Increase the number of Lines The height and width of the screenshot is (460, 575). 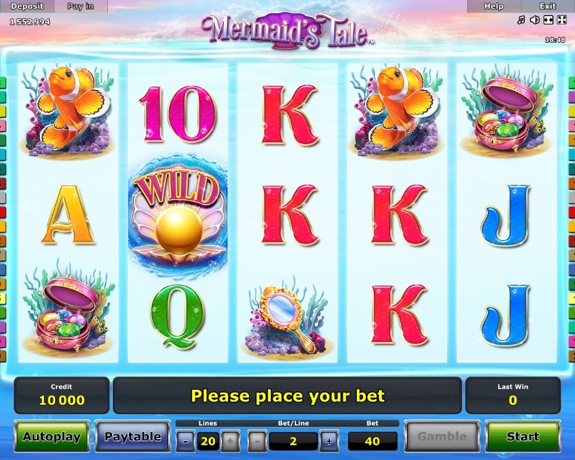[x=230, y=441]
